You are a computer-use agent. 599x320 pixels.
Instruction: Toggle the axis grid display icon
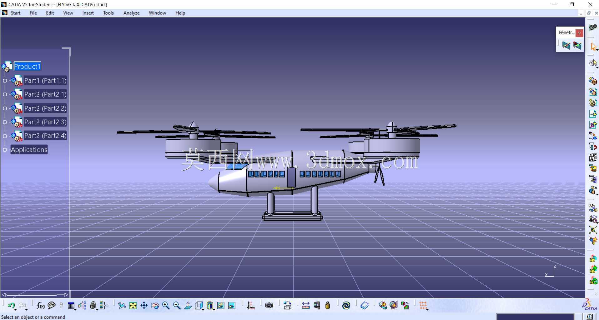[x=251, y=306]
